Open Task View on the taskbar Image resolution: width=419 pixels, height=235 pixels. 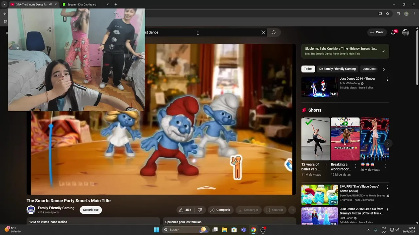215,230
